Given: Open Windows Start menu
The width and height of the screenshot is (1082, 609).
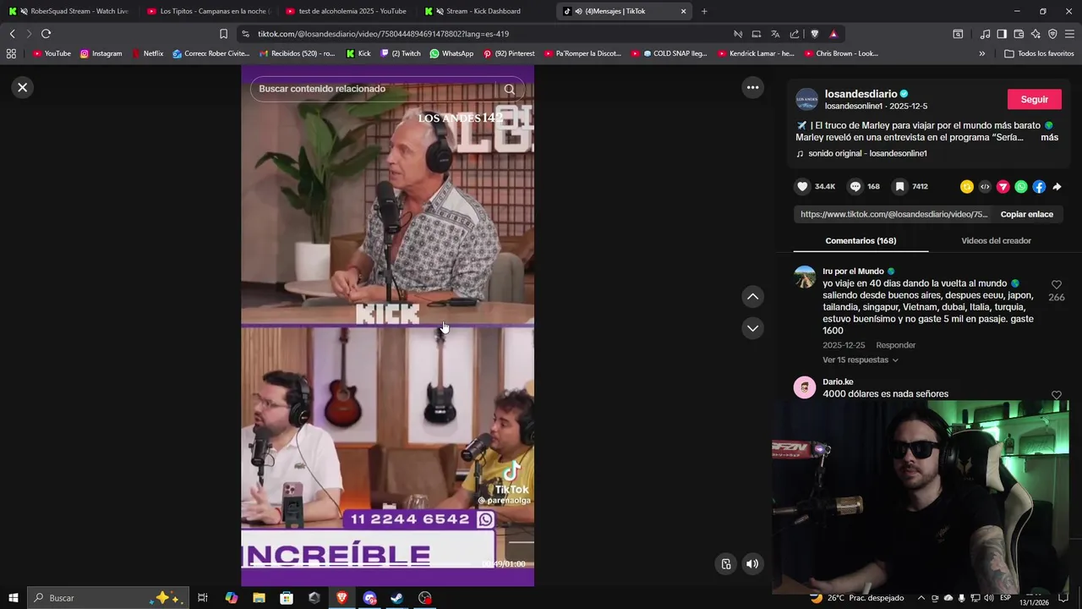Looking at the screenshot, I should click(13, 598).
